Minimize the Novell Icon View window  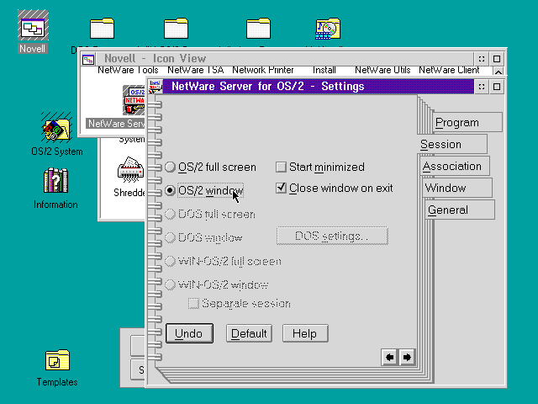click(482, 59)
